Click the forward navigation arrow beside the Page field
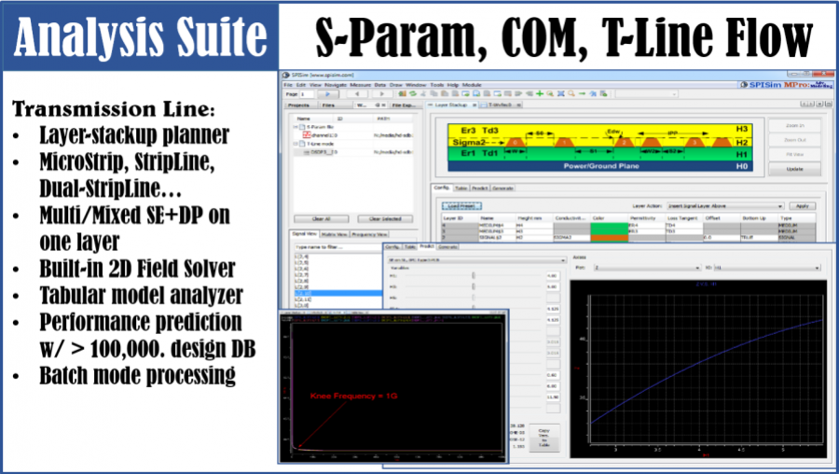The image size is (839, 474). (x=329, y=94)
